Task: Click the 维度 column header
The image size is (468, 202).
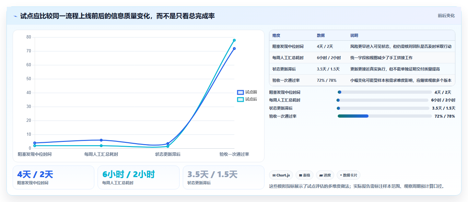Action: coord(276,36)
